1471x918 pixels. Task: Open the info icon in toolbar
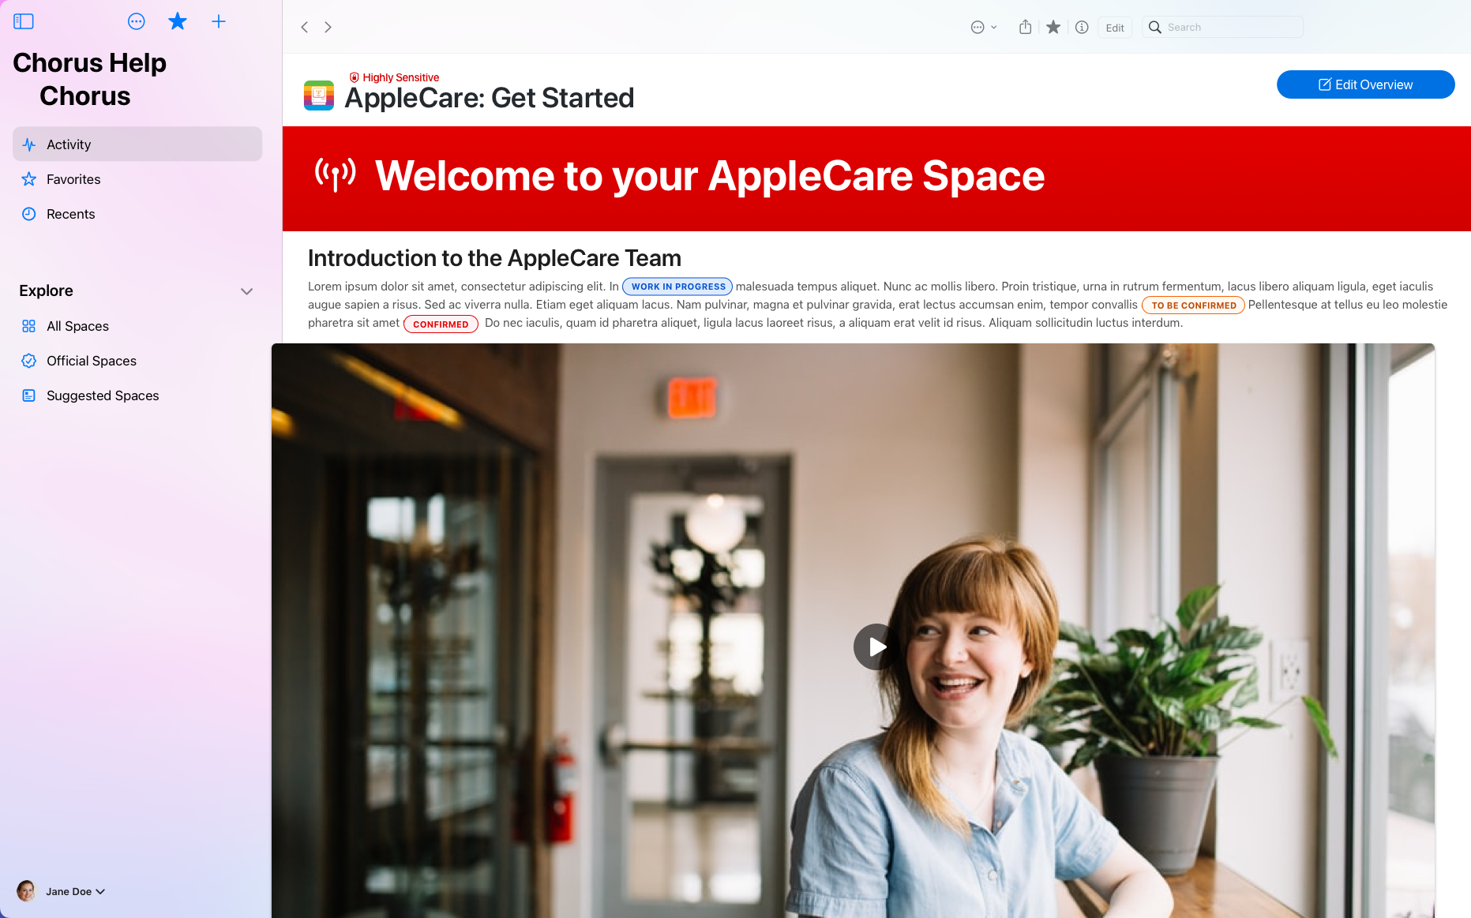tap(1082, 27)
